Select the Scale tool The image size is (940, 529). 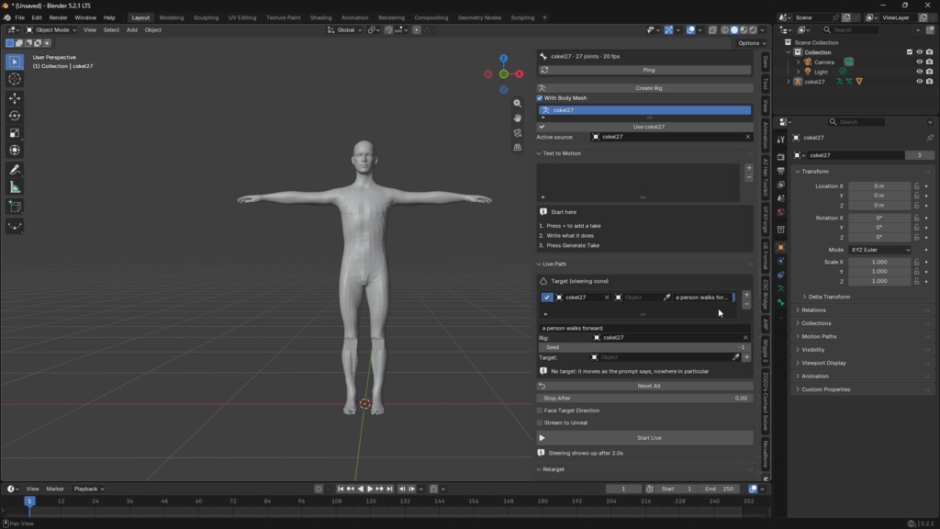click(15, 132)
